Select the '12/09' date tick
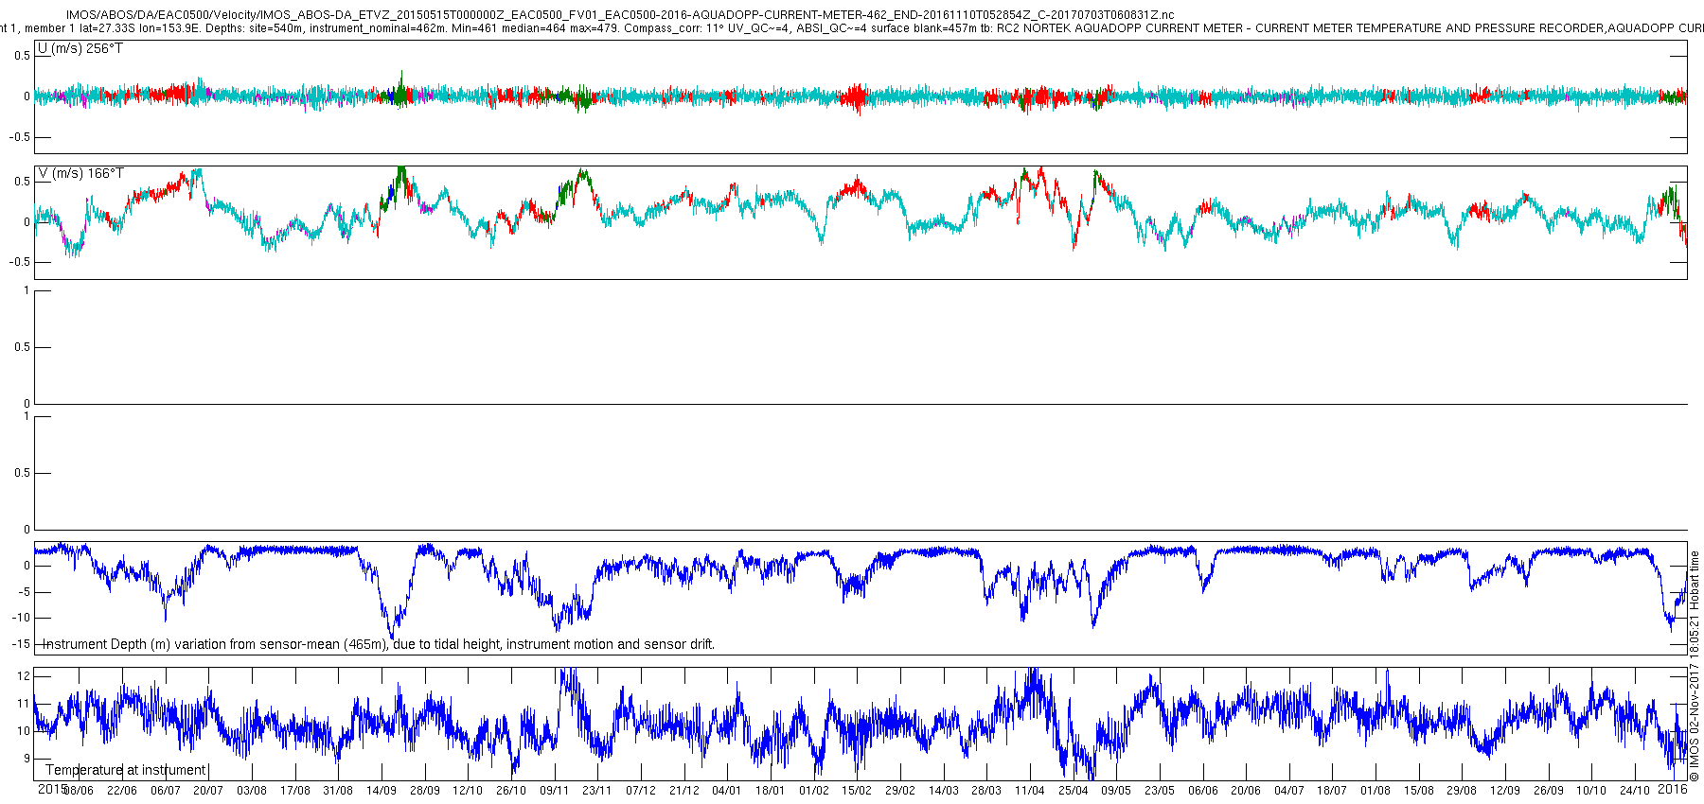 1505,791
